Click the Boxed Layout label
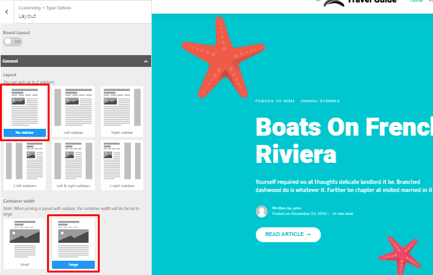Viewport: 433px width, 275px height. pos(16,33)
